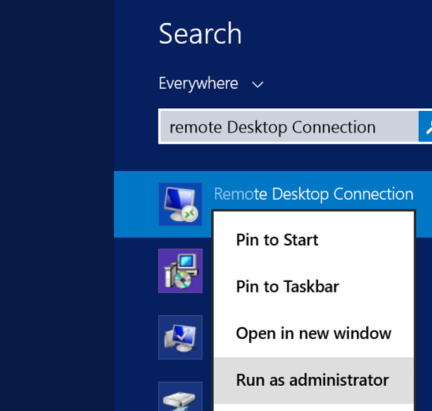The height and width of the screenshot is (411, 432).
Task: Open the Everywhere scope dropdown
Action: coord(211,84)
